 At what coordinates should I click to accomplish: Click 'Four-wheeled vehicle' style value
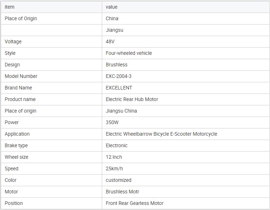coord(129,53)
